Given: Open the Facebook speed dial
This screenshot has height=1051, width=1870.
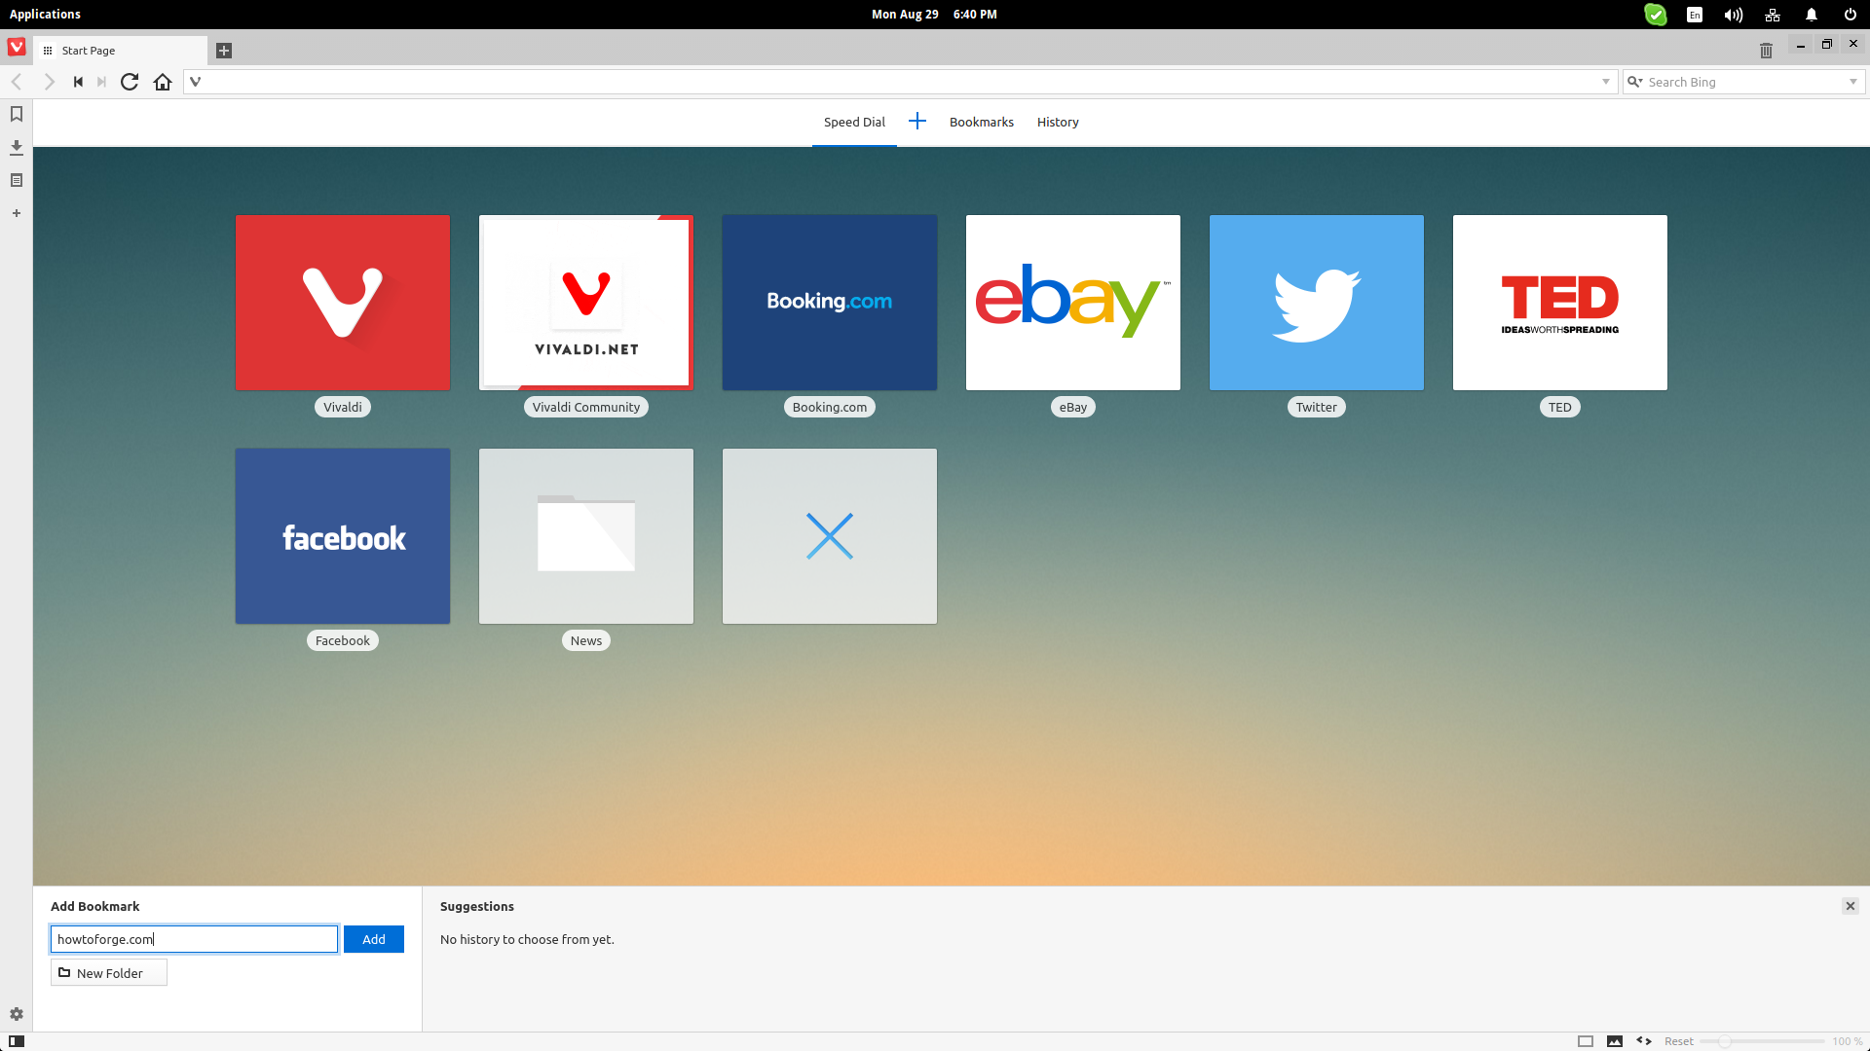Looking at the screenshot, I should coord(343,536).
